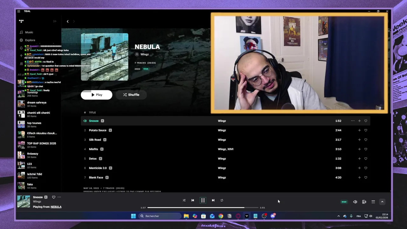407x229 pixels.
Task: Add Detox using plus icon
Action: click(x=359, y=158)
